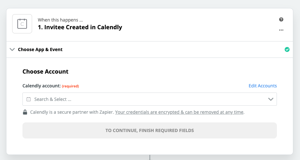Click the green checkmark status icon

pos(287,49)
